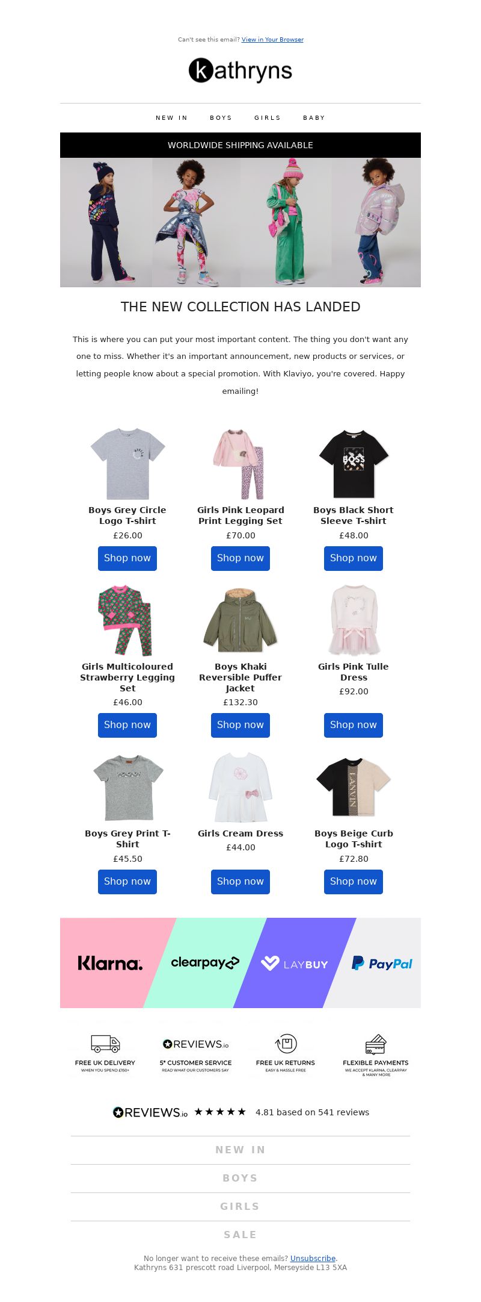The width and height of the screenshot is (481, 1302).
Task: Click the Clearpay logo in payment banner
Action: [x=205, y=962]
